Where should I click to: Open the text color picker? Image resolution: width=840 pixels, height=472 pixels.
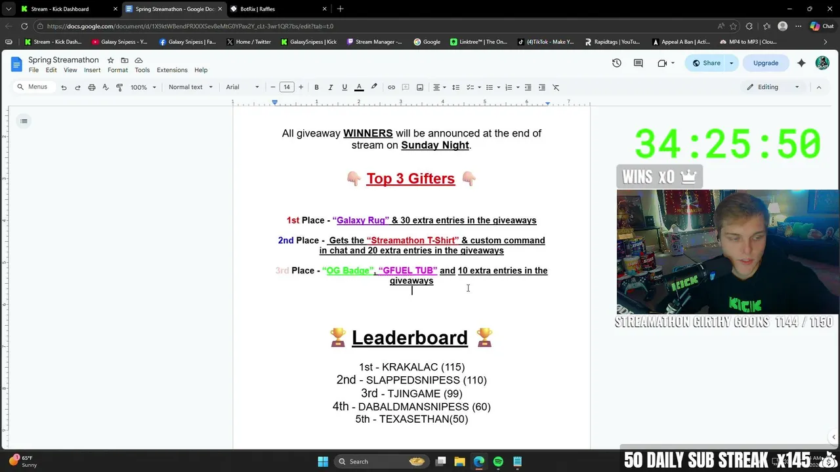coord(359,87)
